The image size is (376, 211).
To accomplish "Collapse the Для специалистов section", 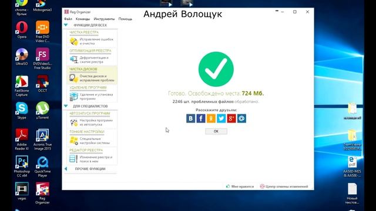I will pyautogui.click(x=66, y=106).
